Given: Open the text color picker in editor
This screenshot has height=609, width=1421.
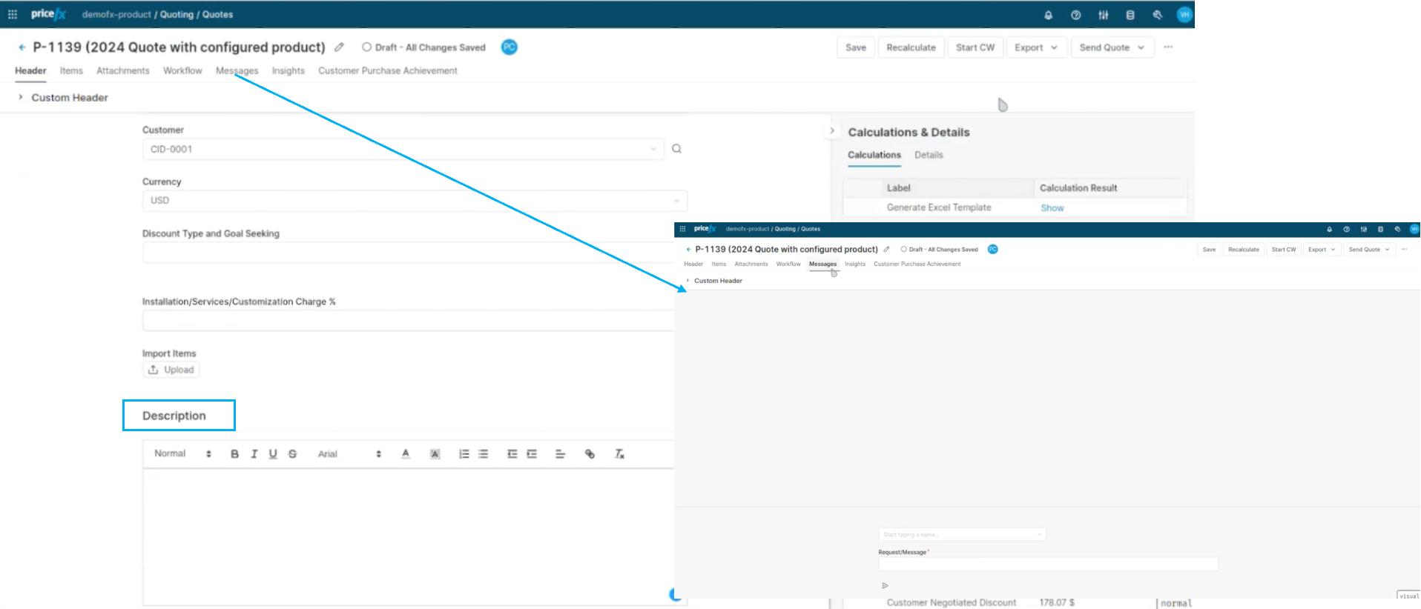Looking at the screenshot, I should pos(406,454).
